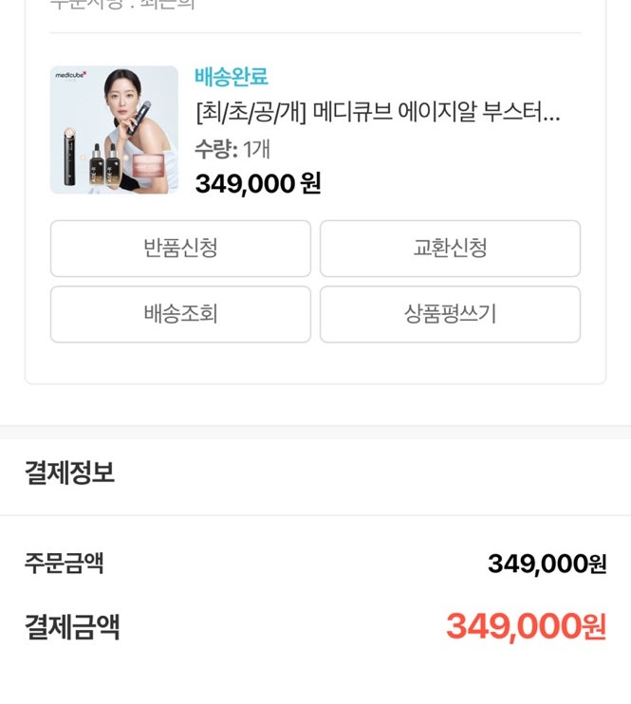This screenshot has height=704, width=631.
Task: Click the medicube logo on the thumbnail
Action: (x=72, y=74)
